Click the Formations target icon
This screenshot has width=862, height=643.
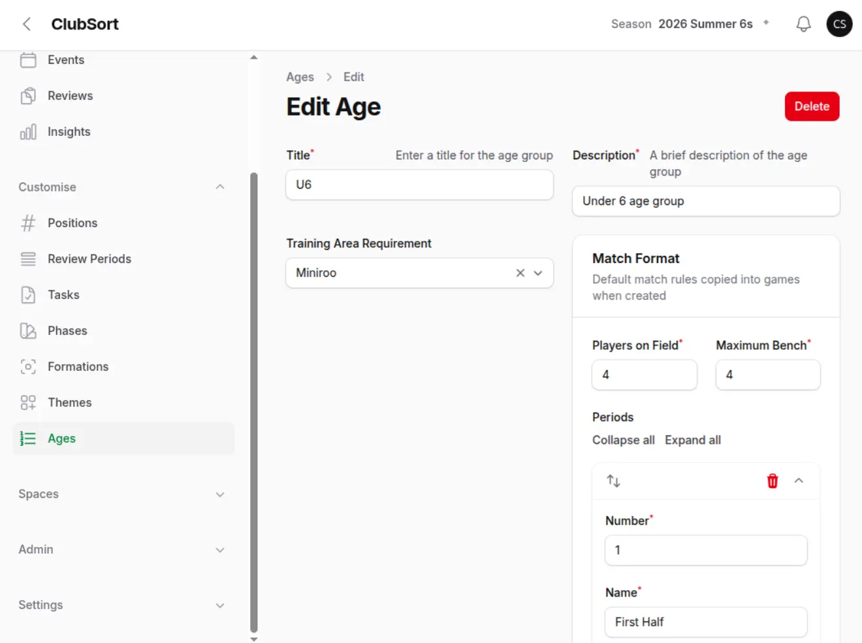pyautogui.click(x=28, y=367)
